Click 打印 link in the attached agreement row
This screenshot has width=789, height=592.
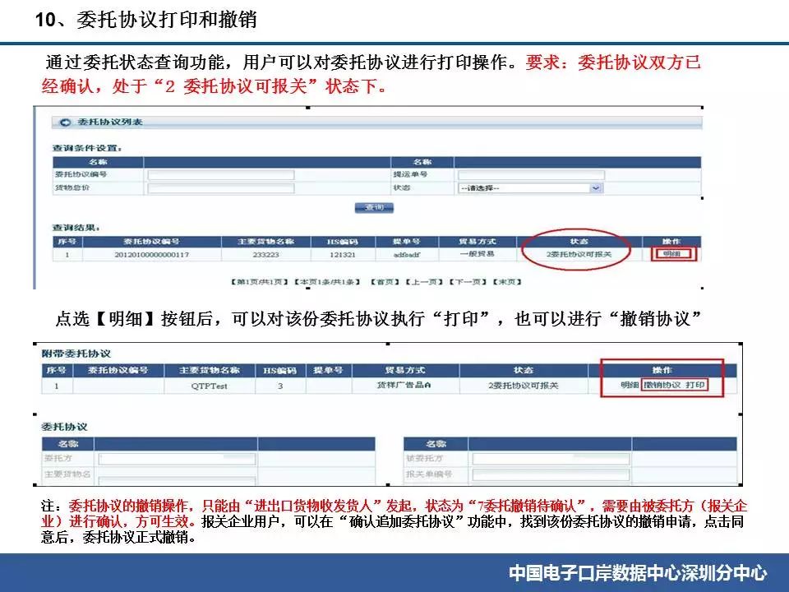click(694, 385)
